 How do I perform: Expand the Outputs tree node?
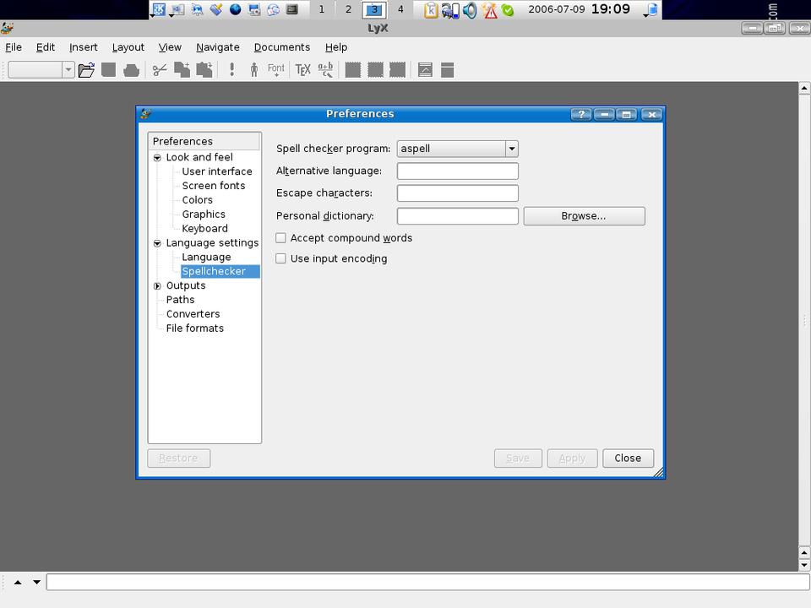pyautogui.click(x=157, y=286)
